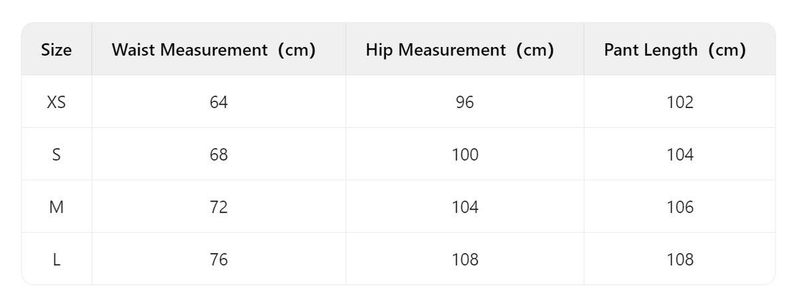Select waist value 76 in L row

click(219, 259)
